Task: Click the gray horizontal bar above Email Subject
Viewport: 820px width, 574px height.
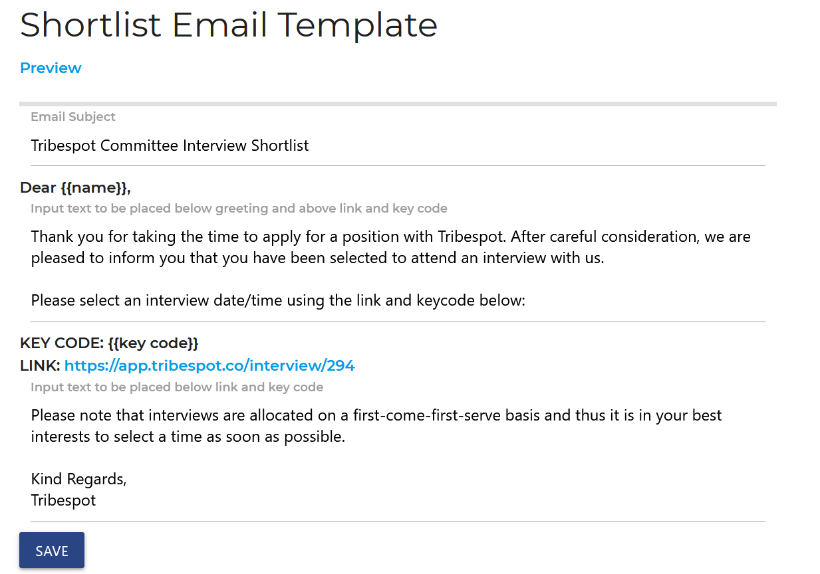Action: tap(398, 104)
